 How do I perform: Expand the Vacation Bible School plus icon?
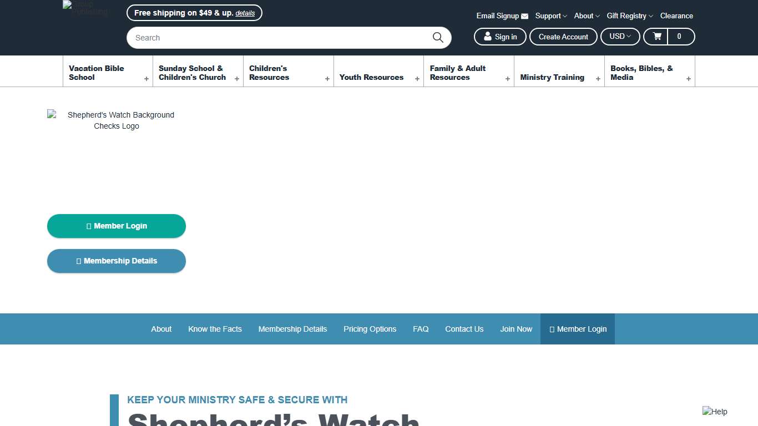[x=146, y=79]
